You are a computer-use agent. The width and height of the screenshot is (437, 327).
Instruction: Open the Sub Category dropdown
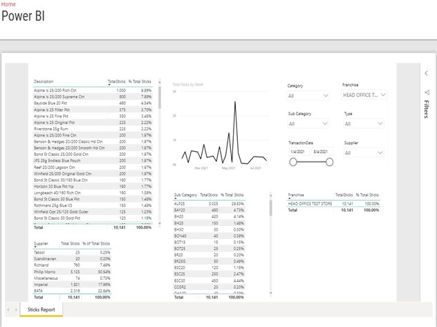(308, 124)
